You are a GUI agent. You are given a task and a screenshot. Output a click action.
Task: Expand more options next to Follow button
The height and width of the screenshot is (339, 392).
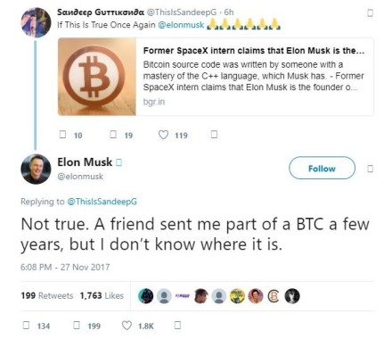(x=370, y=169)
